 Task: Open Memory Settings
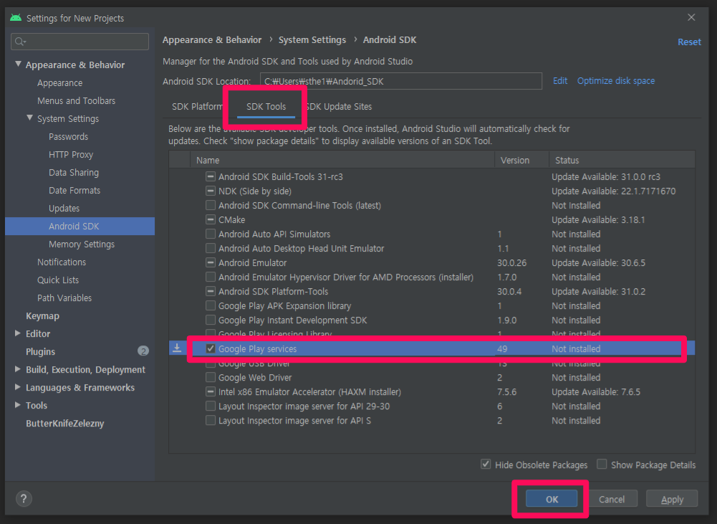pos(82,244)
